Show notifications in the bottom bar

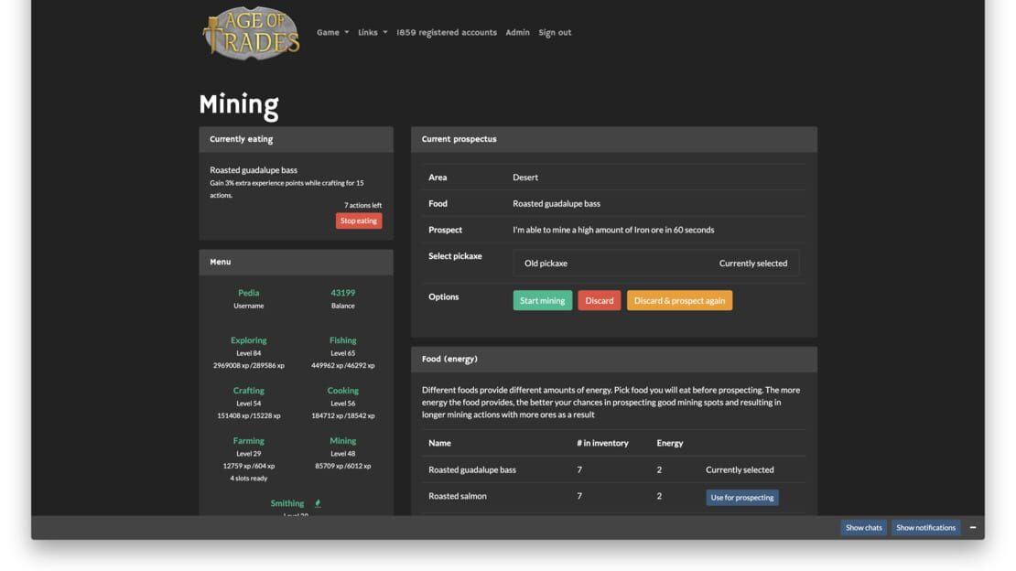[x=925, y=528]
